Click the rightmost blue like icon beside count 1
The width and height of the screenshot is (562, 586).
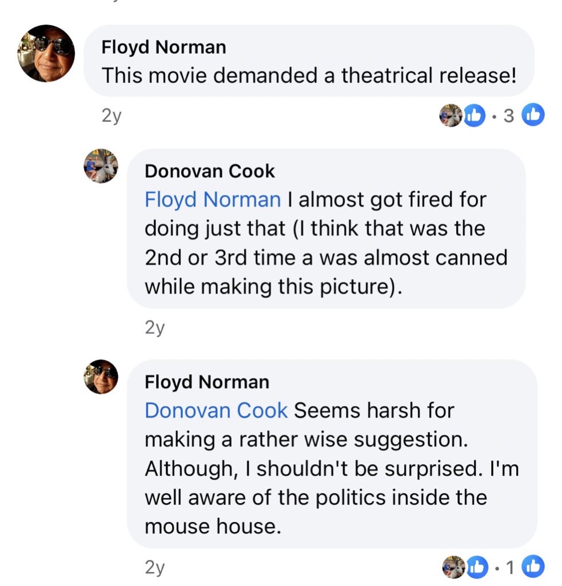pyautogui.click(x=533, y=567)
